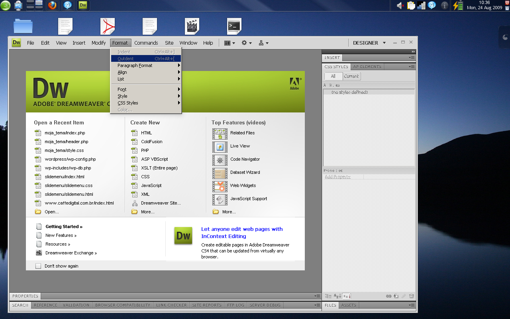This screenshot has width=510, height=319.
Task: Click the Edit Rule pencil icon
Action: point(404,296)
